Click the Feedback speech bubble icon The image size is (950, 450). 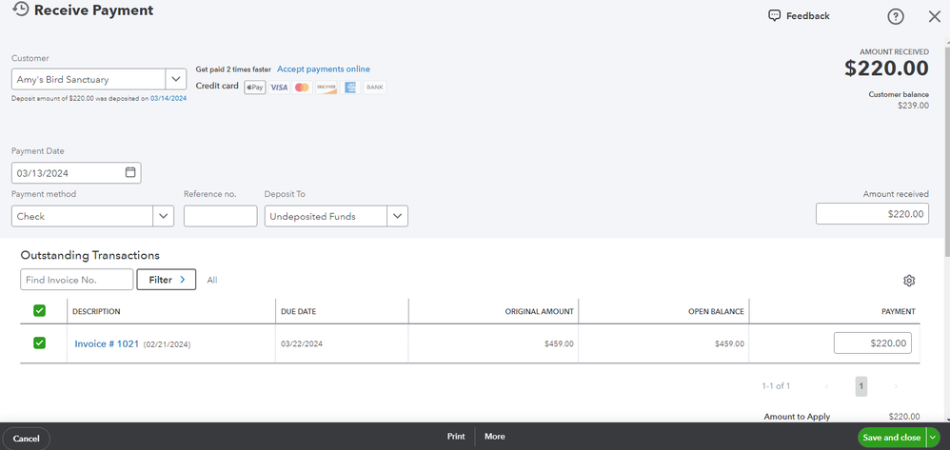click(774, 16)
